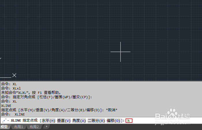Click the history line 命令: XLxl

point(11,88)
